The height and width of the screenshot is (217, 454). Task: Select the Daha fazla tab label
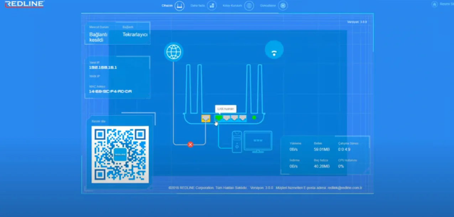198,6
